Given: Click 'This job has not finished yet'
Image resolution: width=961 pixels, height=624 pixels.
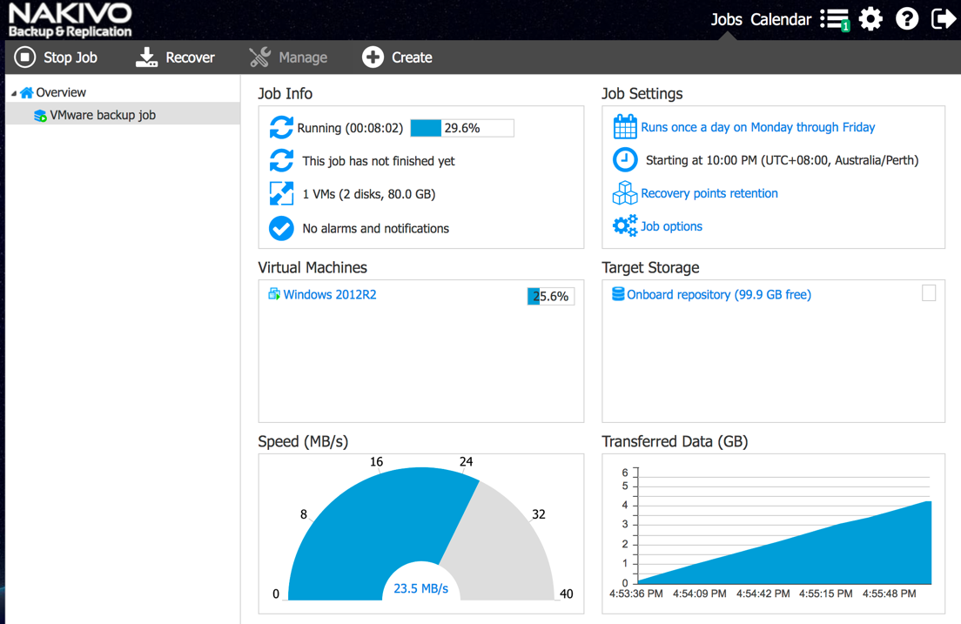Looking at the screenshot, I should [378, 161].
